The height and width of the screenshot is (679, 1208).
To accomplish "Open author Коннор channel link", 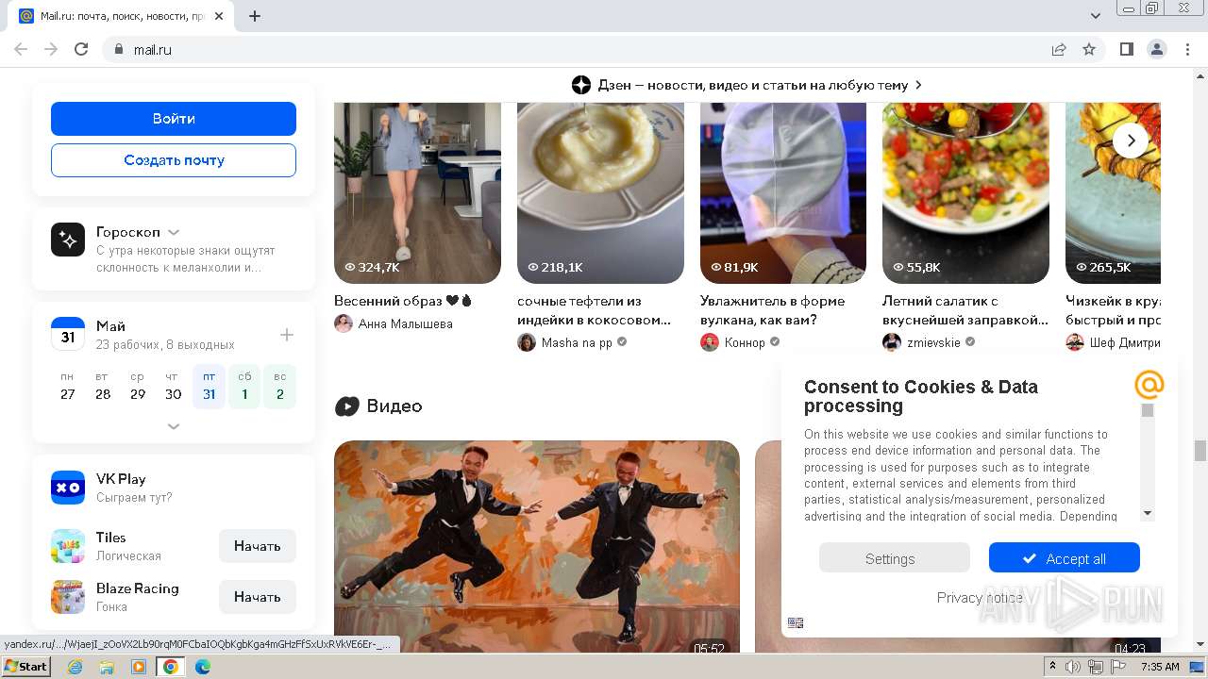I will tap(745, 342).
